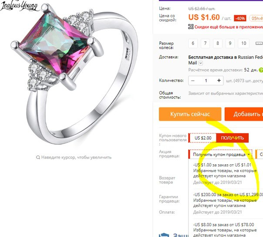Click the green help icon beside delivery time
Viewport: 263px width, 237px height.
click(x=261, y=70)
